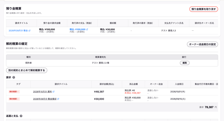Click external link icon next to blue ¥100,000

(87, 29)
